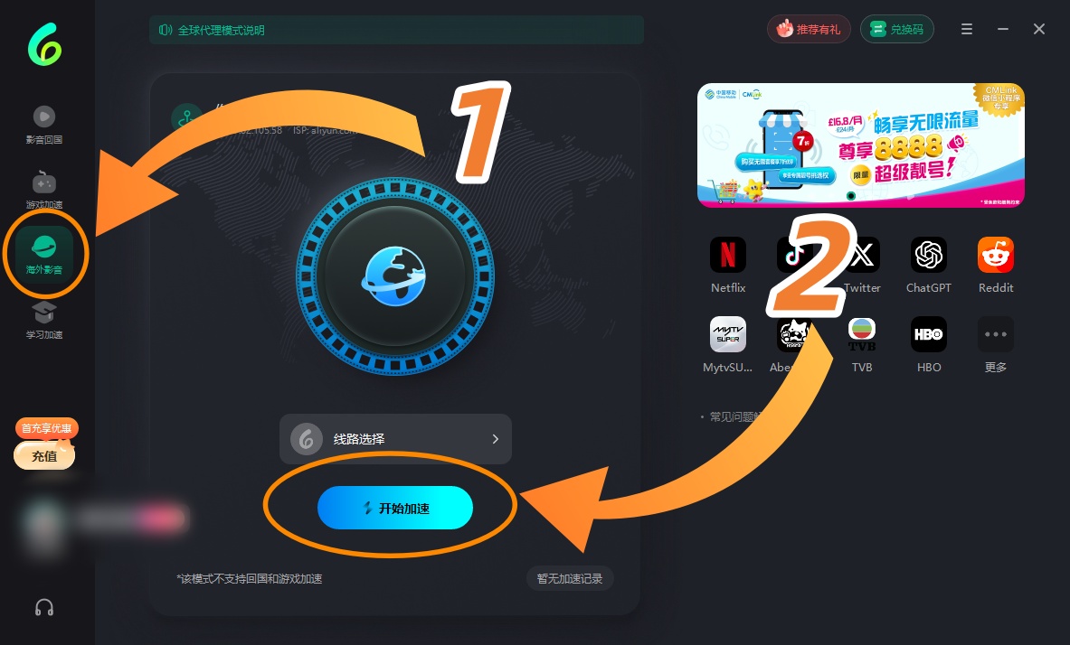Switch to 游戏加速 sidebar tab
The height and width of the screenshot is (645, 1070).
click(x=44, y=190)
